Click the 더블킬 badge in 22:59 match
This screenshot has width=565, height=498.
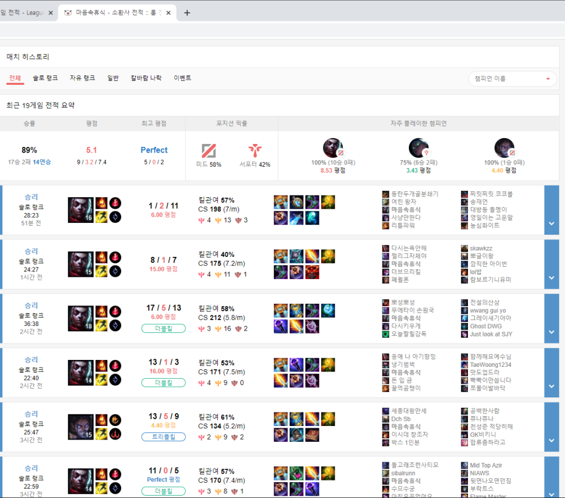tap(164, 491)
